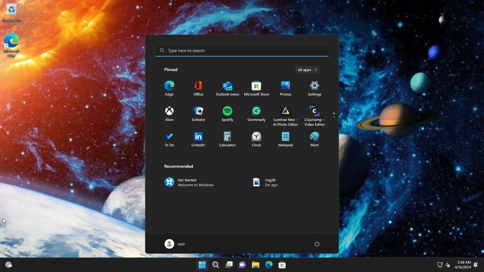Launch Spotify from pinned apps
The image size is (484, 272).
coord(227,114)
